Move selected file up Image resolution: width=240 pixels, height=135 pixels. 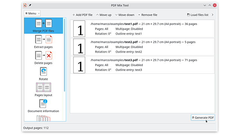click(104, 15)
